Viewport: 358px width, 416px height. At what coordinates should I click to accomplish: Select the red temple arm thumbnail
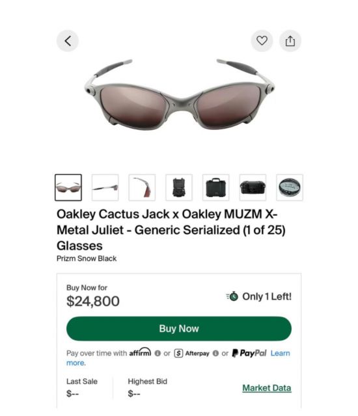coord(142,188)
